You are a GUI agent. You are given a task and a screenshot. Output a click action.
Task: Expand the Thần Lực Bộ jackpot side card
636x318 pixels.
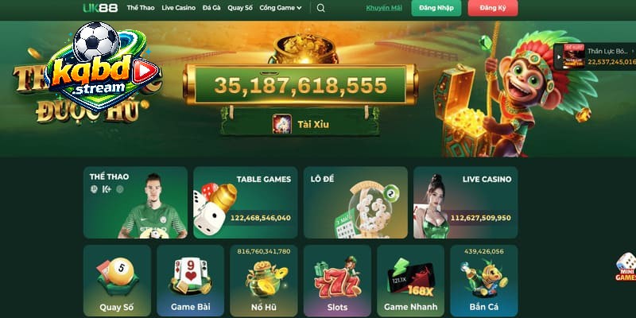[x=595, y=56]
